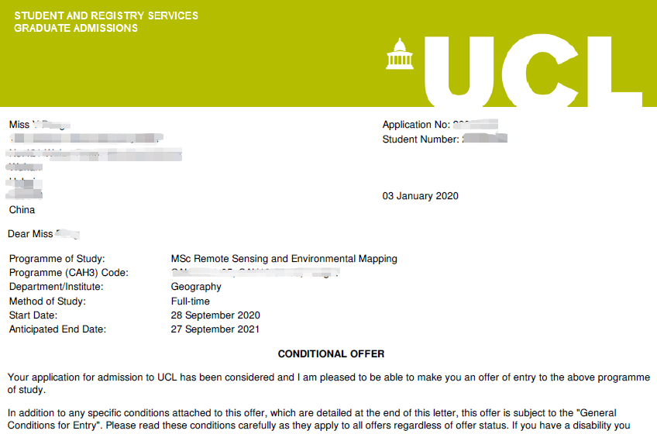Click the Student Number label
This screenshot has width=657, height=434.
[421, 139]
